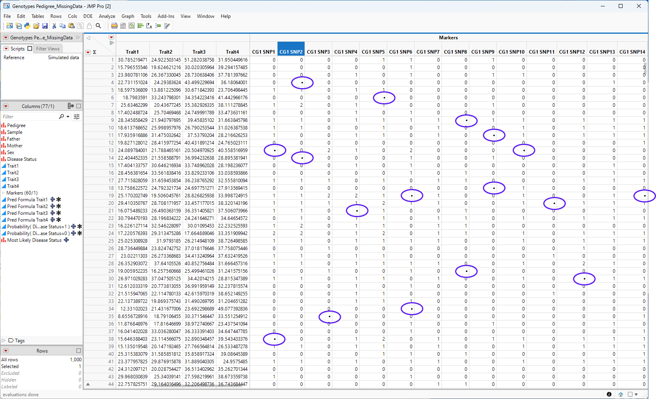
Task: Expand the Tags section
Action: (x=4, y=340)
